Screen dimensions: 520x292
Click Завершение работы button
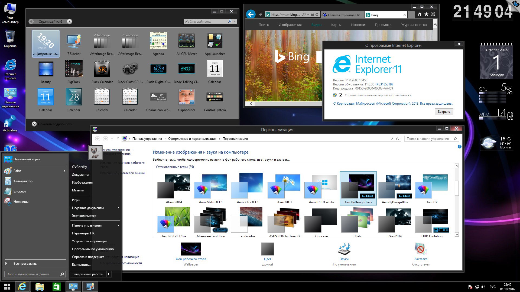(88, 274)
